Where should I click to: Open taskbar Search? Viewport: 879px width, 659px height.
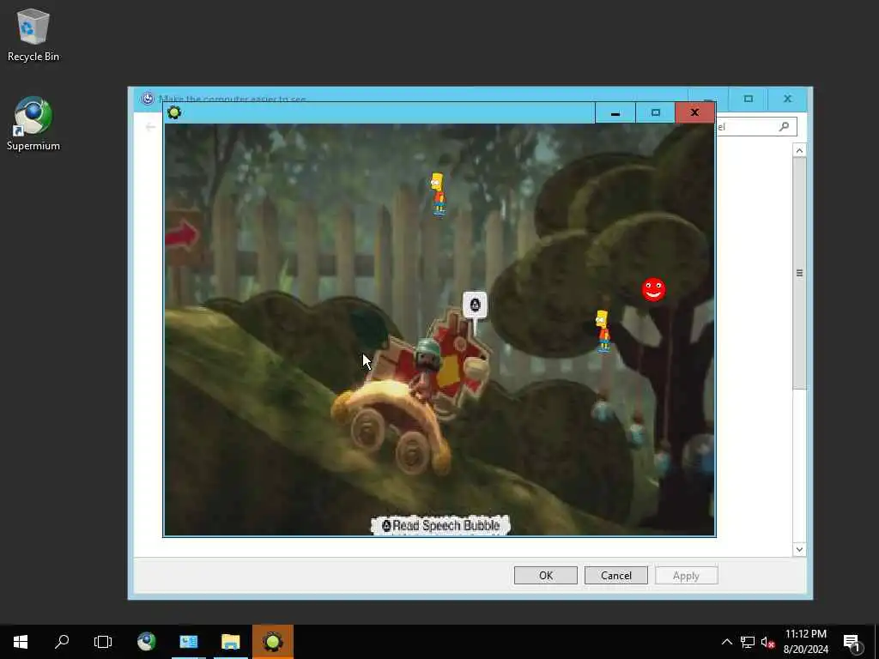coord(62,642)
